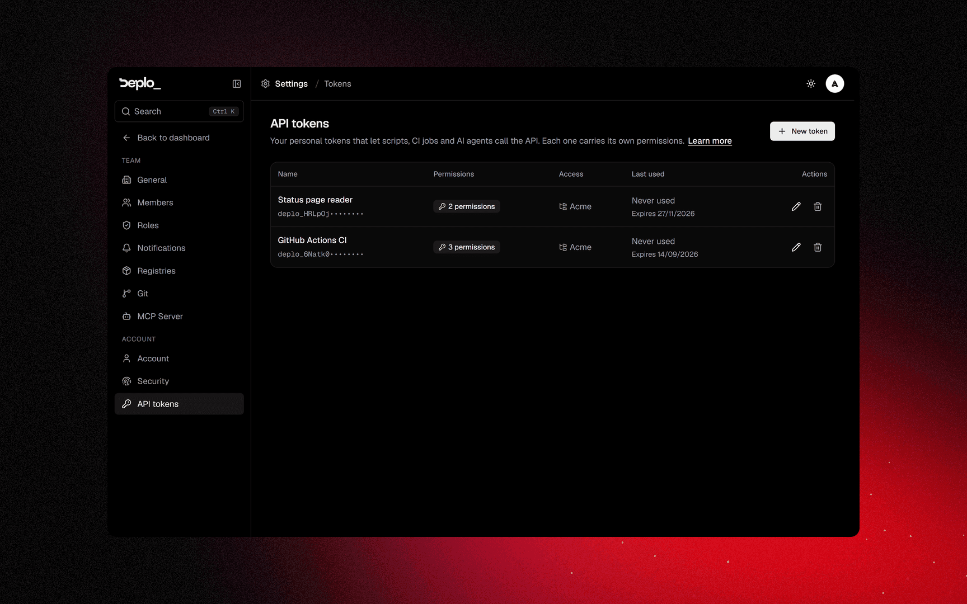Click the Tokens breadcrumb text

click(x=337, y=84)
